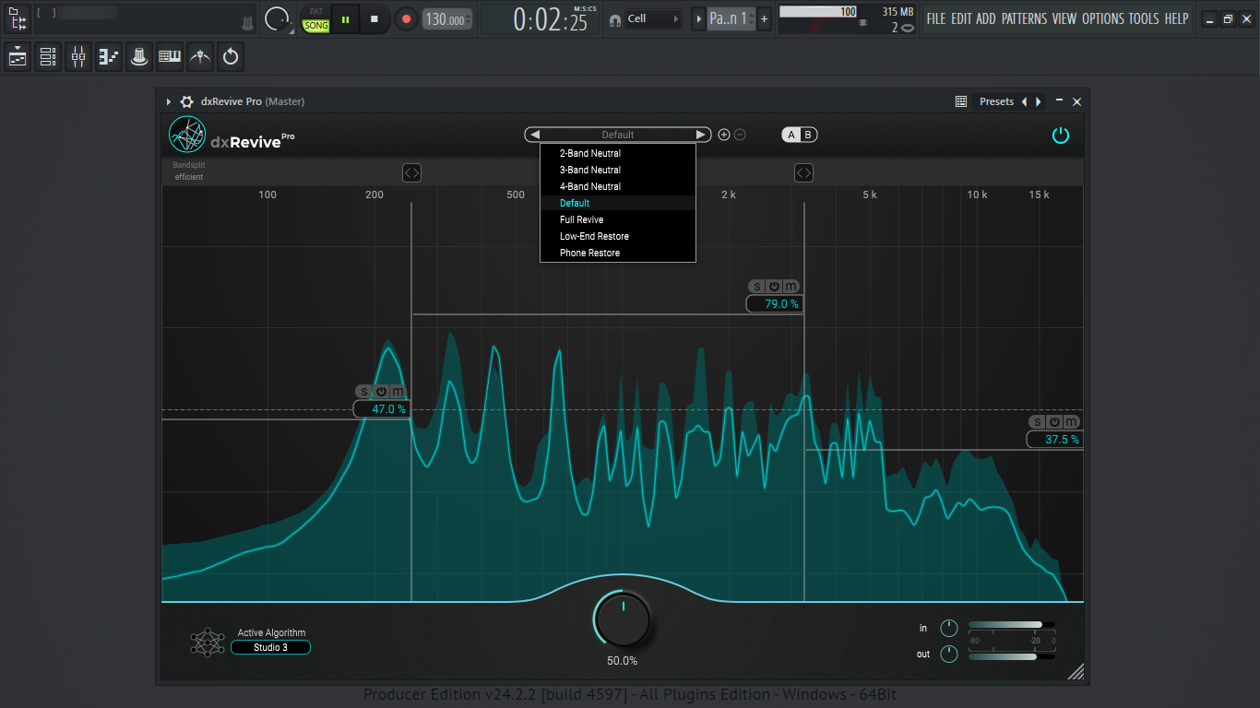The width and height of the screenshot is (1260, 708).
Task: Go to next preset with right arrow
Action: click(x=701, y=135)
